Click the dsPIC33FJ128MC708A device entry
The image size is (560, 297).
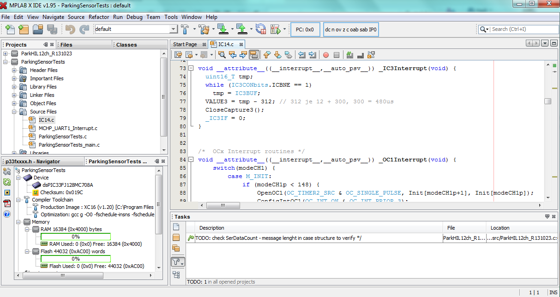tap(68, 185)
